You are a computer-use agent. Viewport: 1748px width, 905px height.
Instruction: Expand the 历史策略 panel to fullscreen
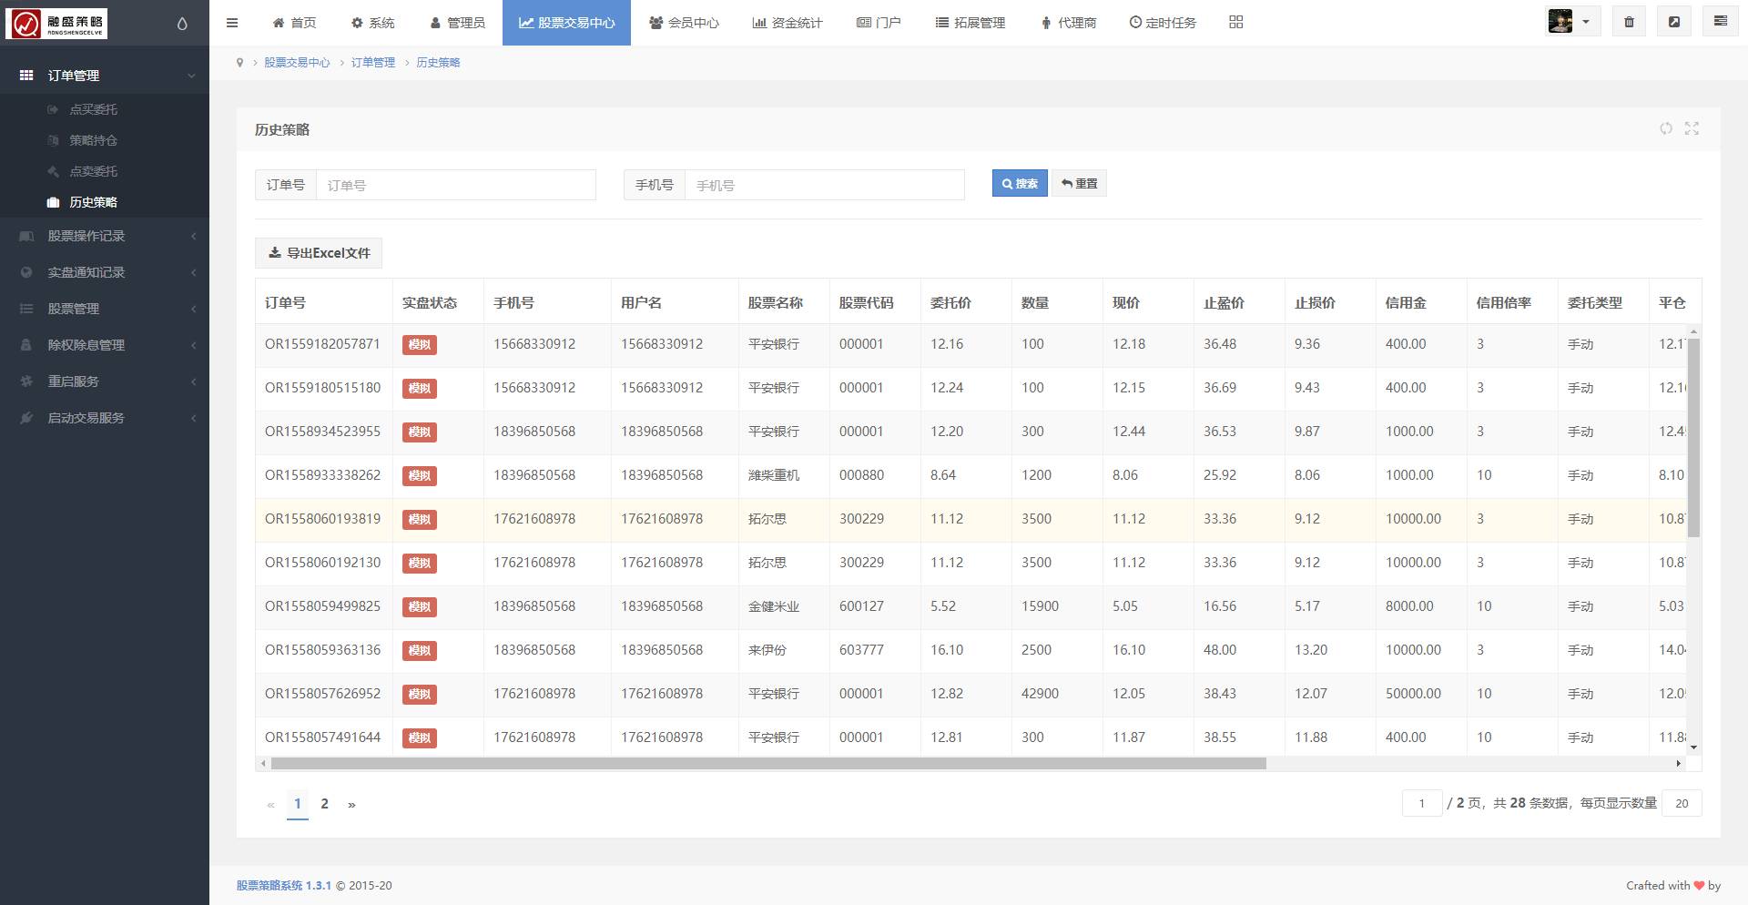pos(1692,128)
